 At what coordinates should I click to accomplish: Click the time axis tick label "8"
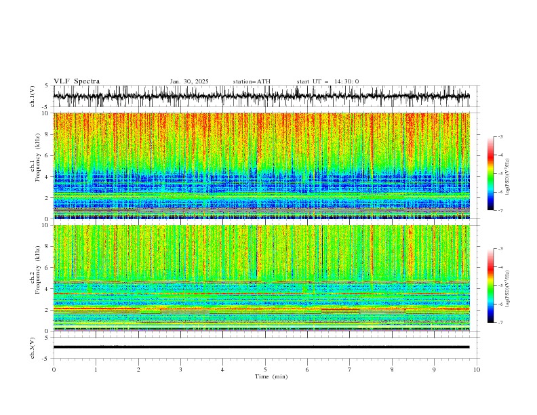(x=392, y=370)
